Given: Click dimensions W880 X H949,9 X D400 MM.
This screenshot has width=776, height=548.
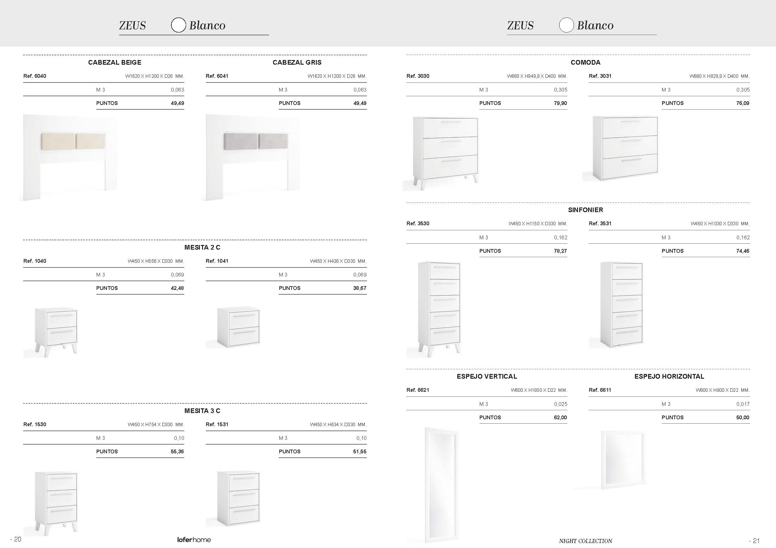Looking at the screenshot, I should click(x=537, y=76).
